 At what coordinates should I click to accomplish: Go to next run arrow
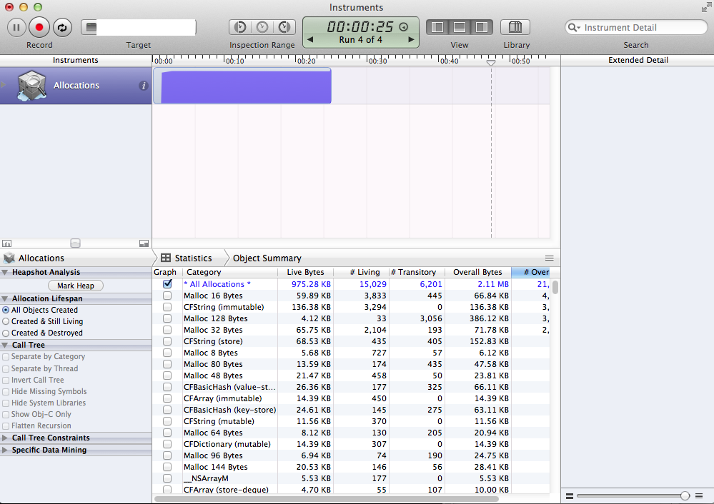pos(411,39)
